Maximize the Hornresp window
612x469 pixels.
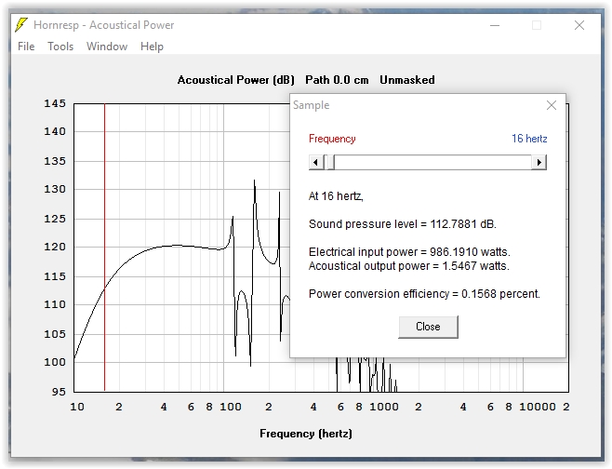[537, 25]
